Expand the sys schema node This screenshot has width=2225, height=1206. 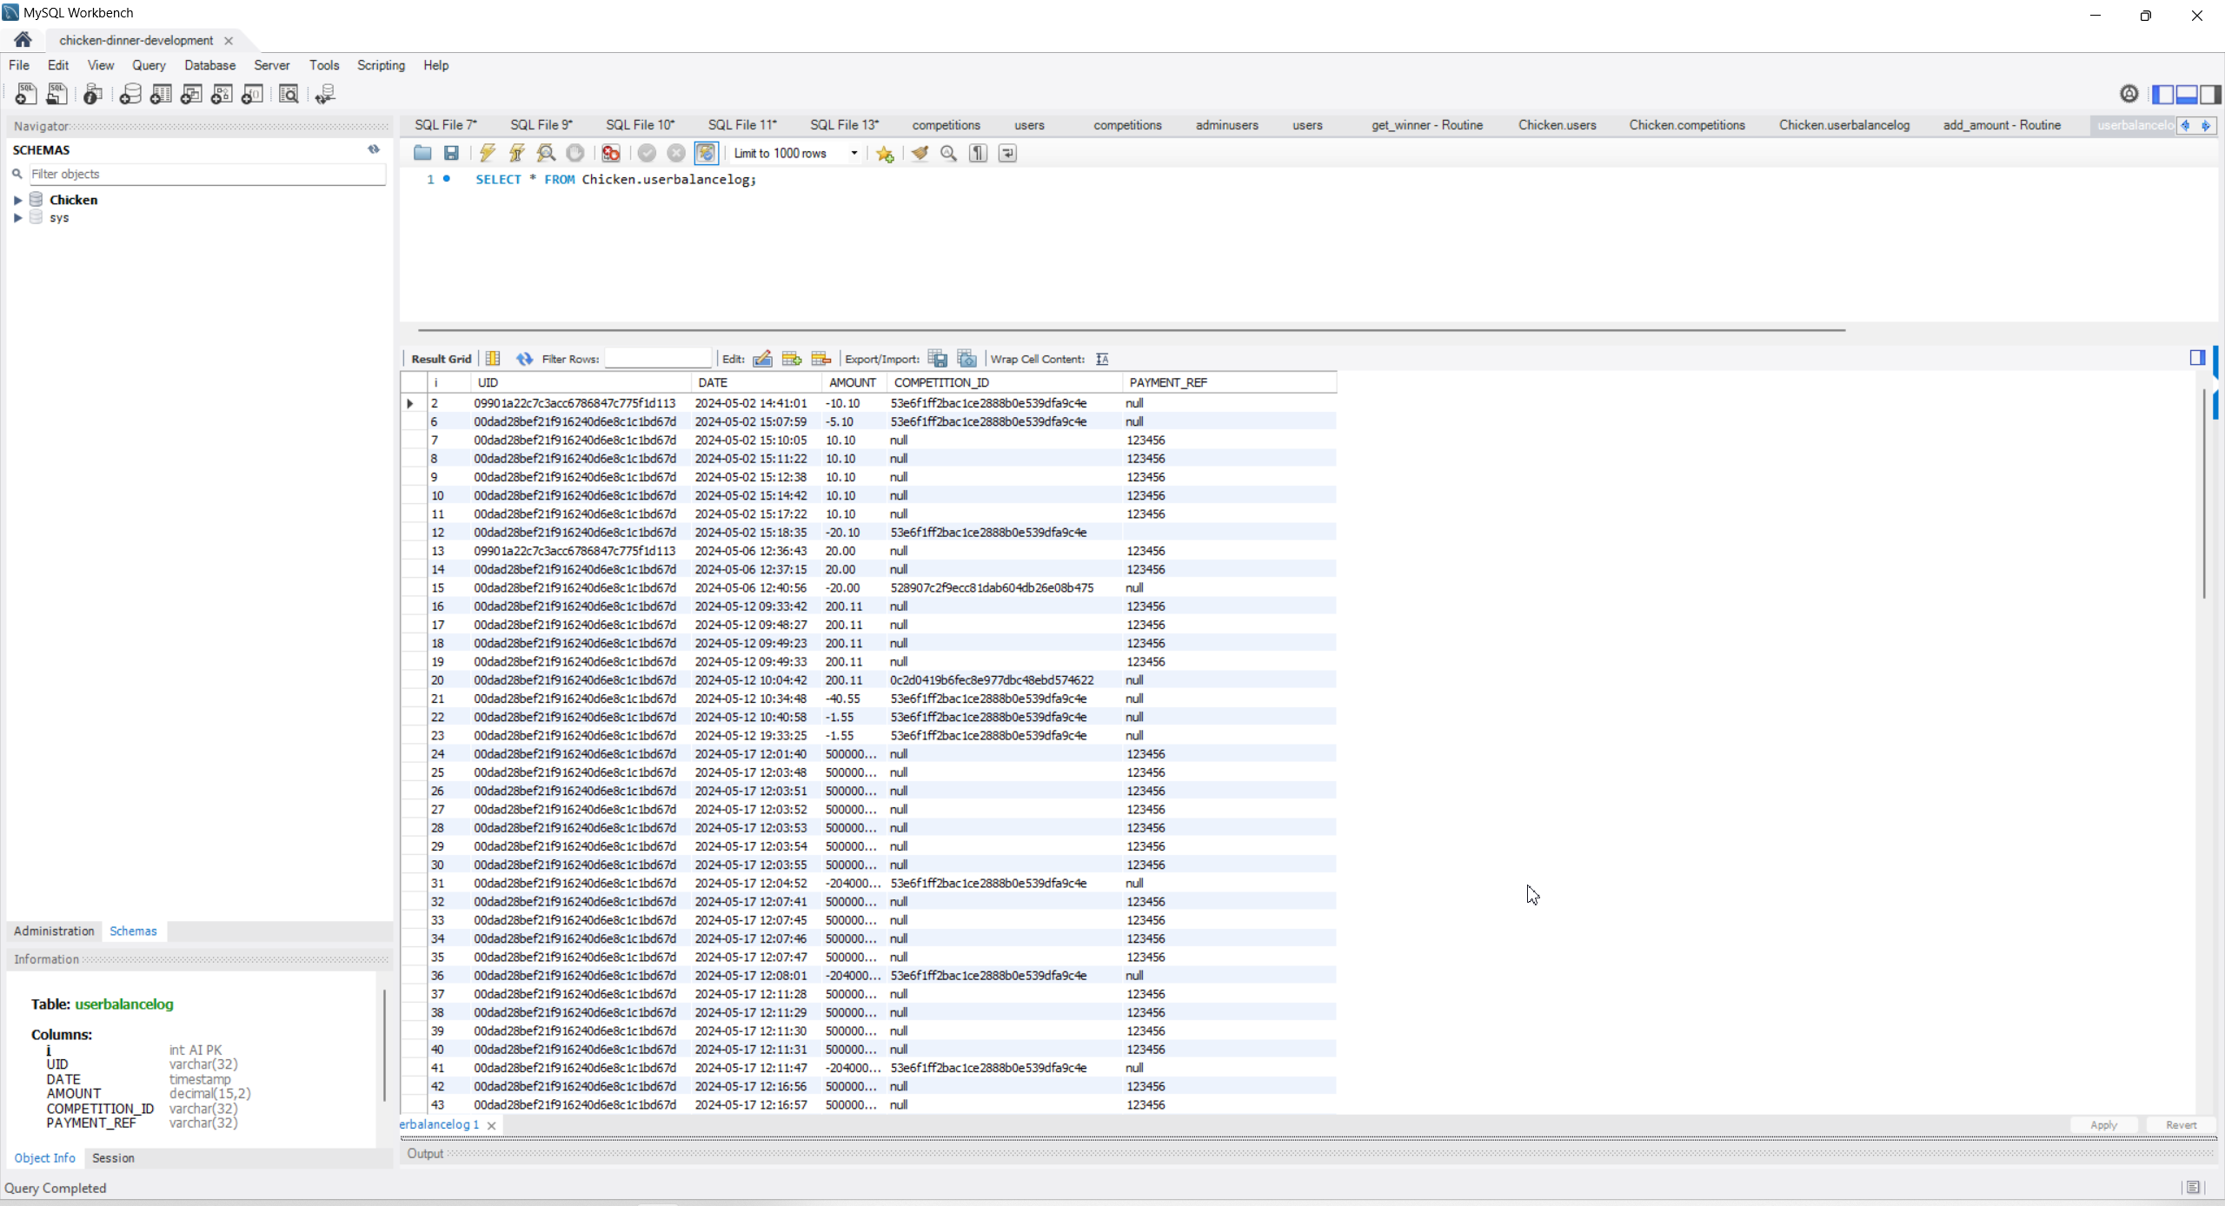click(x=17, y=218)
